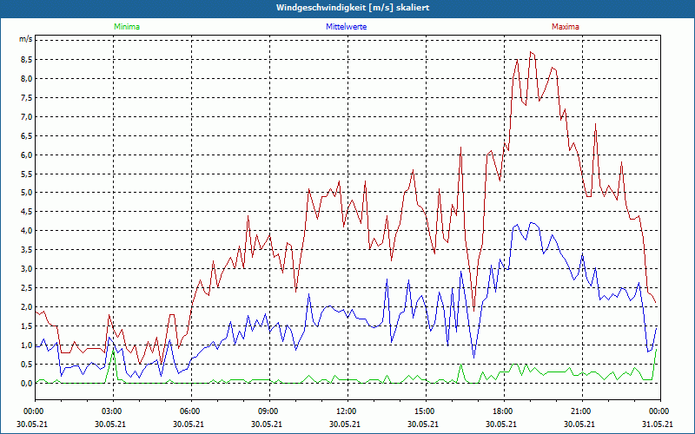Click the 12:00 time axis label
The width and height of the screenshot is (695, 434).
click(x=347, y=411)
